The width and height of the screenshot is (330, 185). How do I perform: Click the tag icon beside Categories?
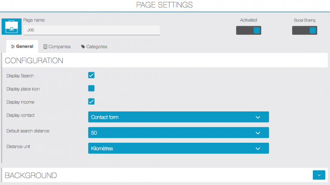click(x=83, y=46)
